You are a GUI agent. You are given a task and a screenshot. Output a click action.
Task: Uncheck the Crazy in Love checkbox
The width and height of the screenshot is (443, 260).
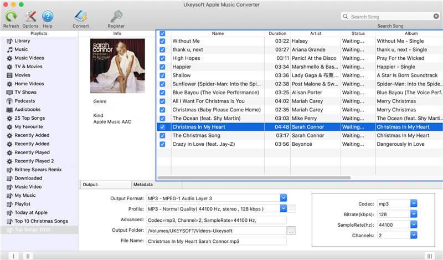point(162,144)
